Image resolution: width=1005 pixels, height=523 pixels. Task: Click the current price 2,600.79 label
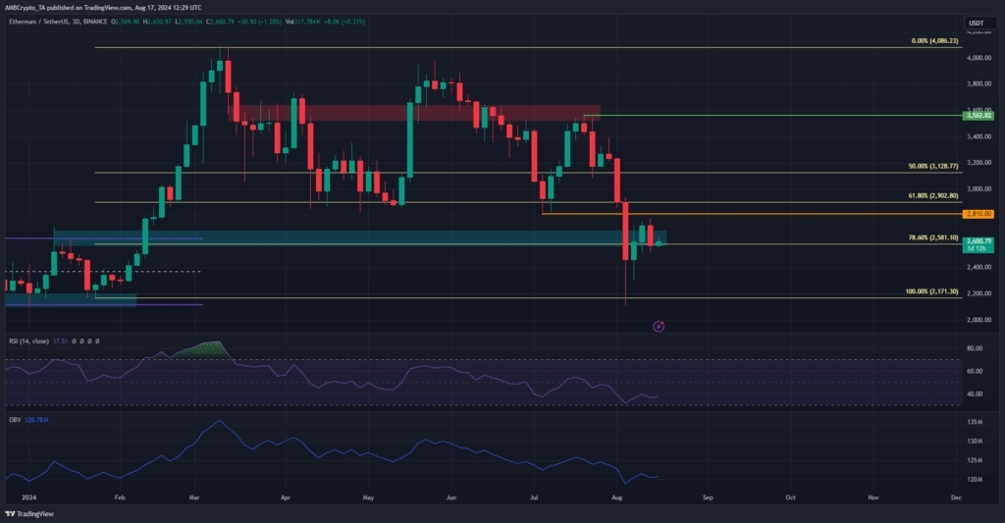click(980, 241)
